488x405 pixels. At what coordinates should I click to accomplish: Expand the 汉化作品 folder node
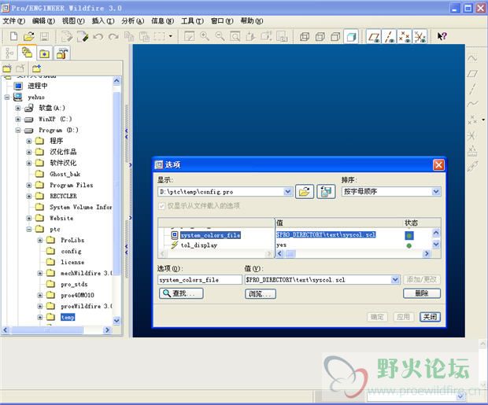point(29,152)
